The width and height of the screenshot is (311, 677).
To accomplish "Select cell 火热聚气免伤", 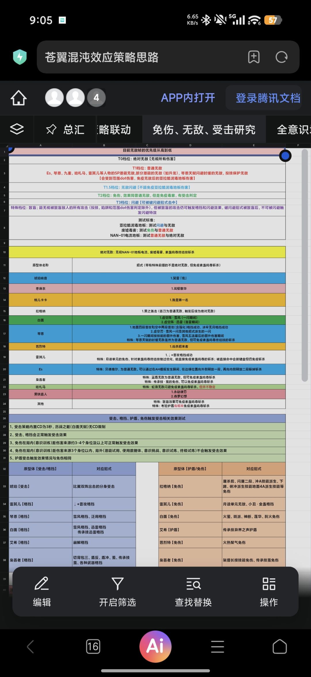I will coord(254,542).
